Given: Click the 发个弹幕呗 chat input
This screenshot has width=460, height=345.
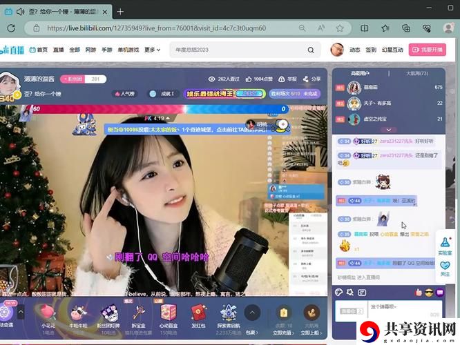Looking at the screenshot, I should (405, 310).
